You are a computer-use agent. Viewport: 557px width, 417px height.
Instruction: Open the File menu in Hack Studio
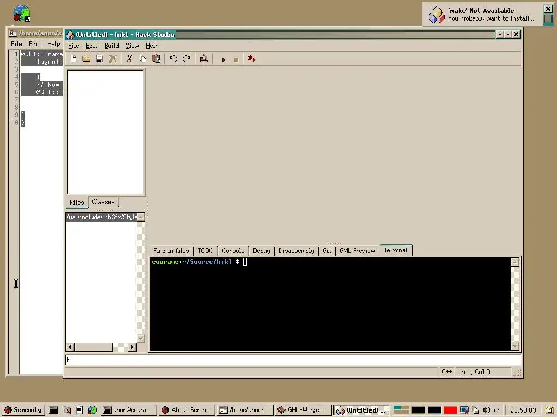73,46
